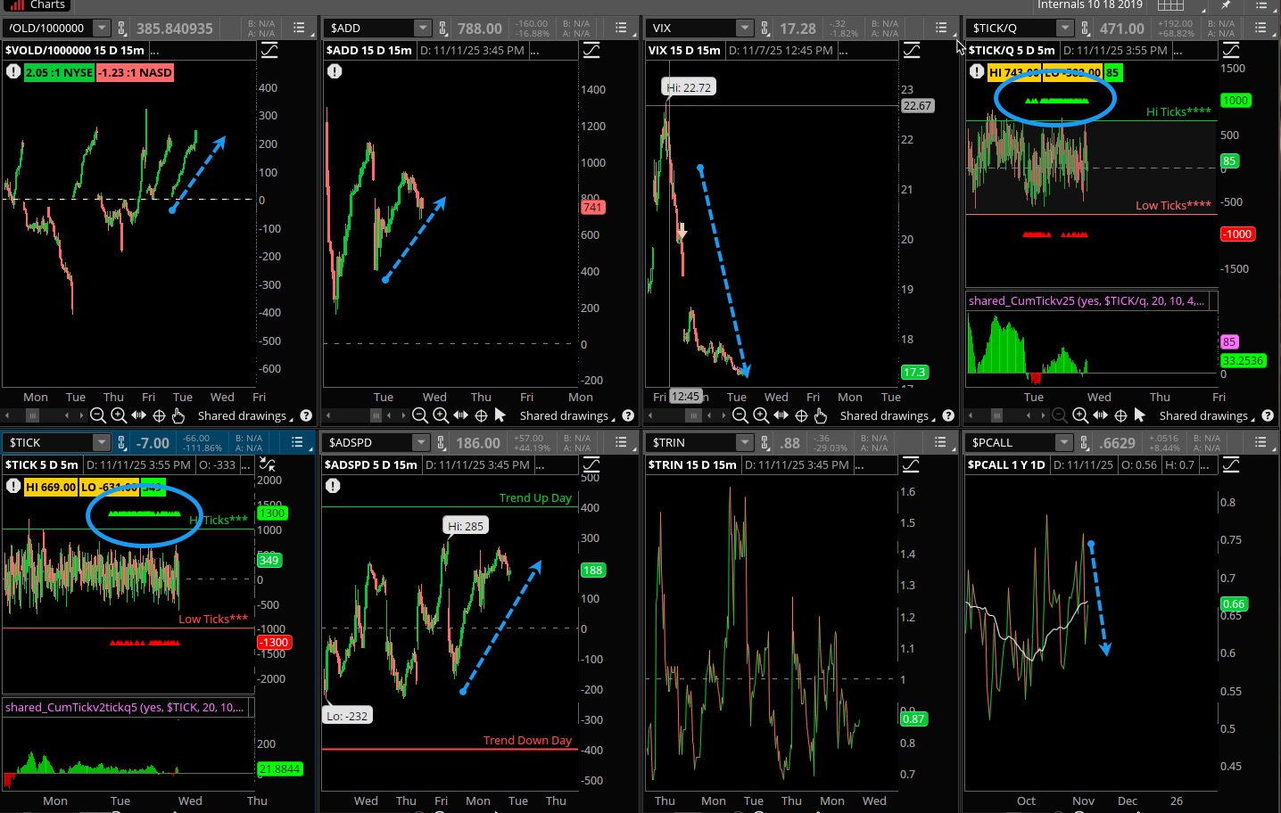Click the $STICK/Q 5 D 5m timeframe label

tap(1012, 50)
